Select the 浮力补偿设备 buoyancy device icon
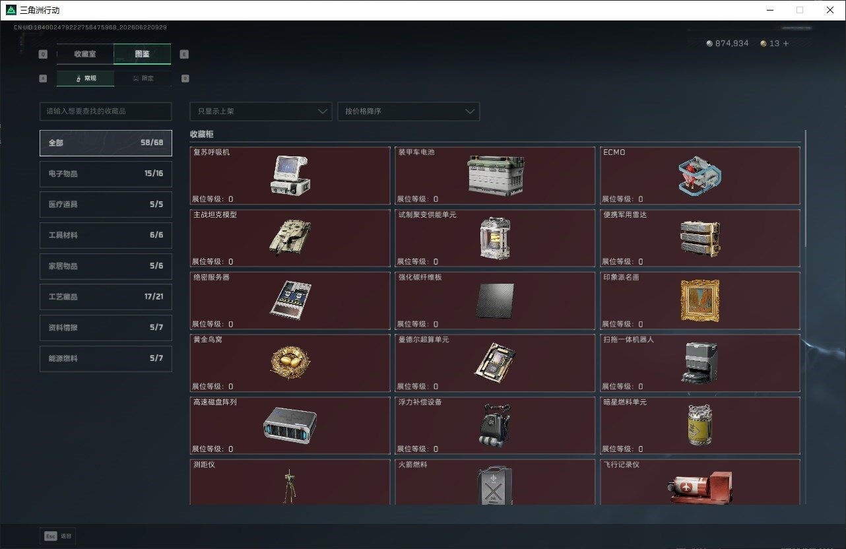 (494, 425)
